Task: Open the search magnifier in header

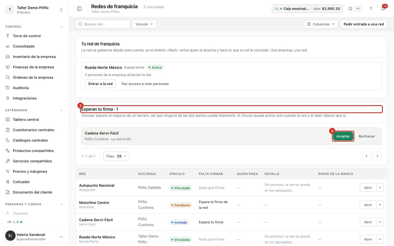Action: coord(350,9)
